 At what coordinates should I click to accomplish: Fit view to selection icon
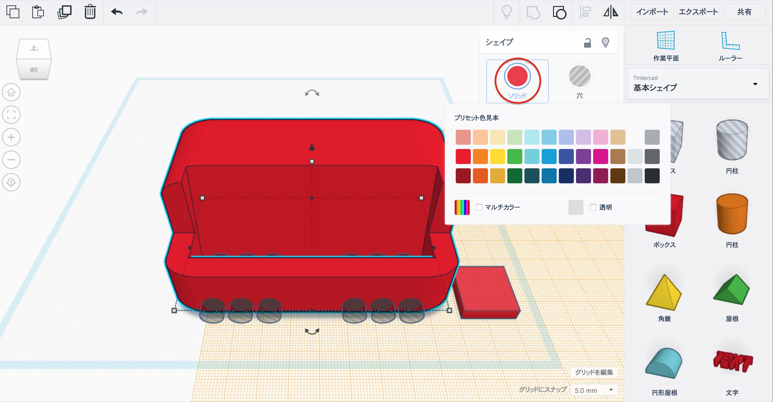click(11, 115)
